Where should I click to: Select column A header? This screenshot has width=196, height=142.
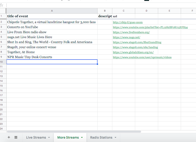52,11
